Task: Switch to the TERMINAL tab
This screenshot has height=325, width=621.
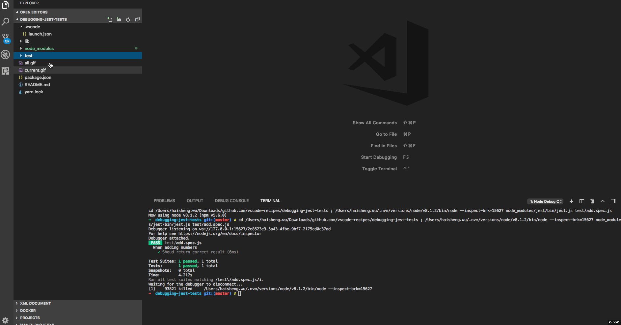Action: point(270,201)
